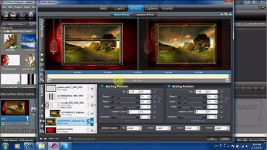Toggle visibility checkbox of layer 3 mask layer

click(92, 105)
